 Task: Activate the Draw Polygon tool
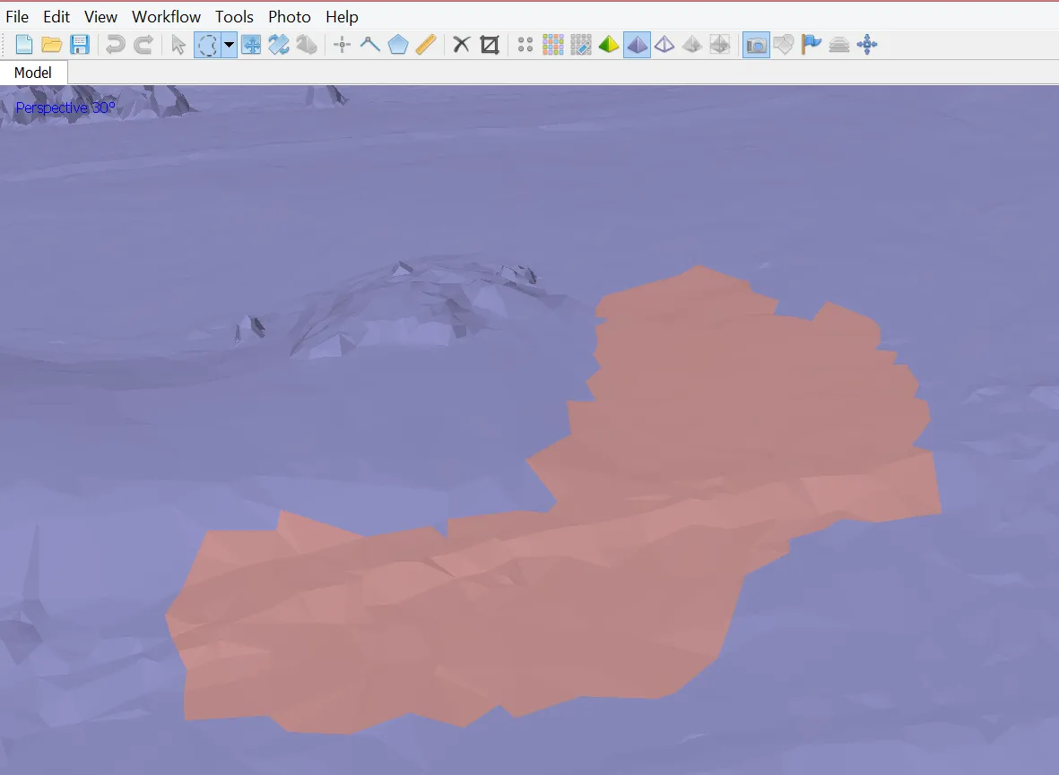398,45
